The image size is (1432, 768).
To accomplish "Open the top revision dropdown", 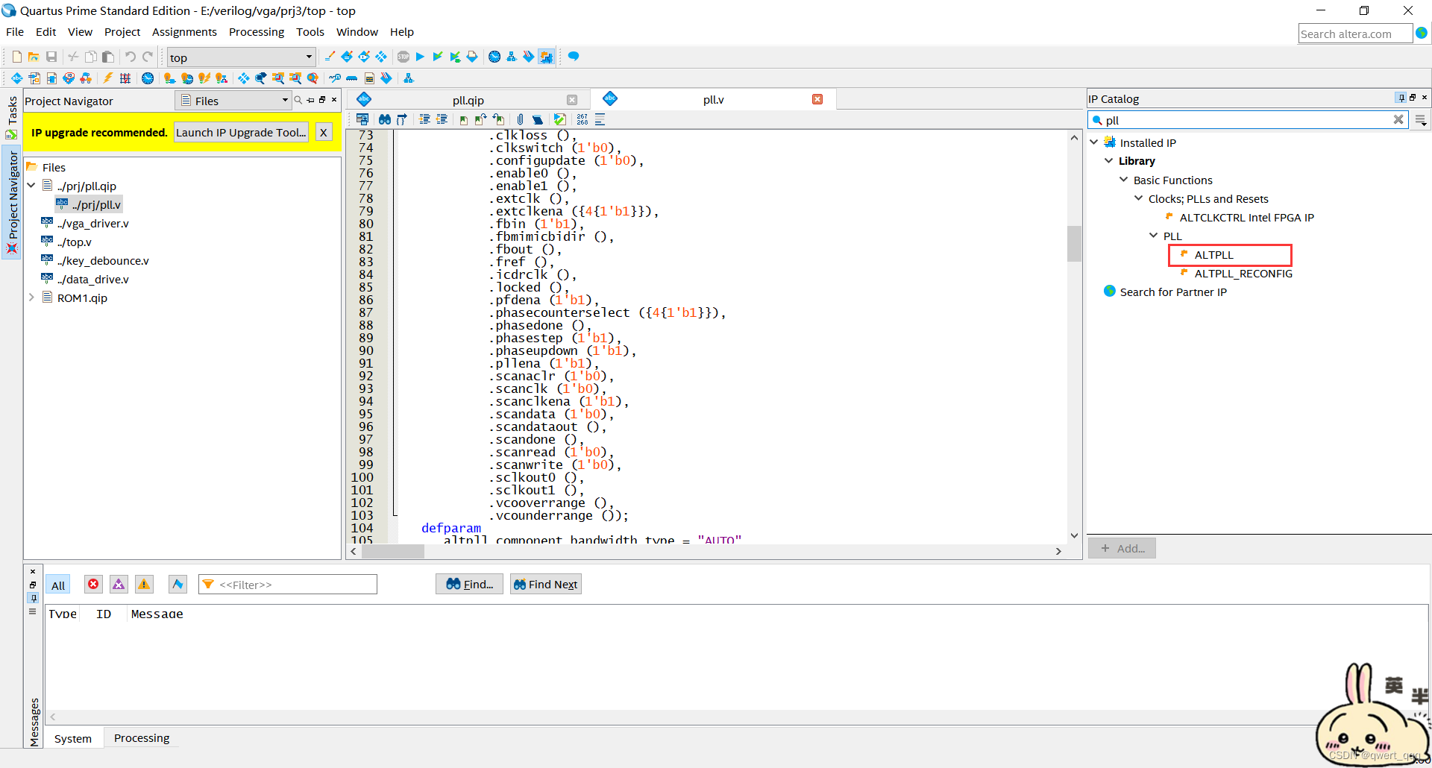I will tap(309, 57).
